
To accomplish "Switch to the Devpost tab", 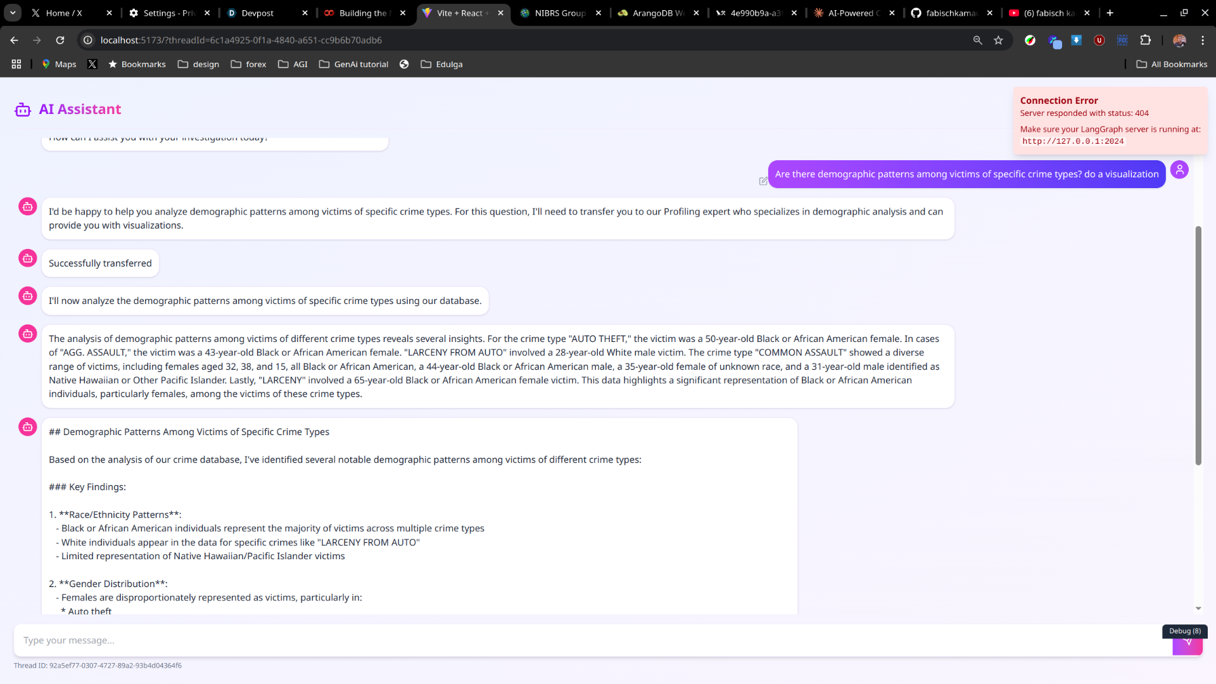I will pyautogui.click(x=258, y=13).
